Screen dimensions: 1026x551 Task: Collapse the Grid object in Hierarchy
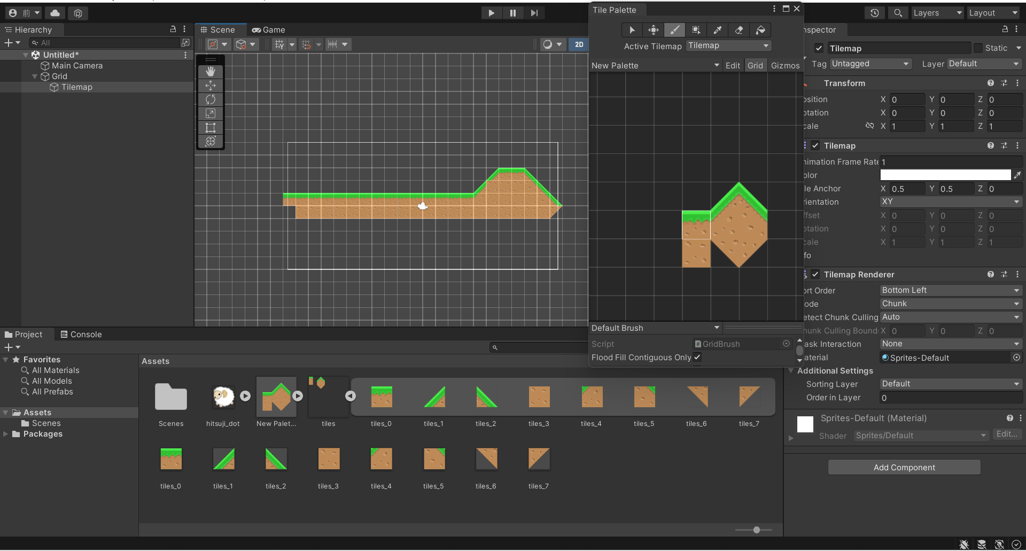tap(35, 76)
